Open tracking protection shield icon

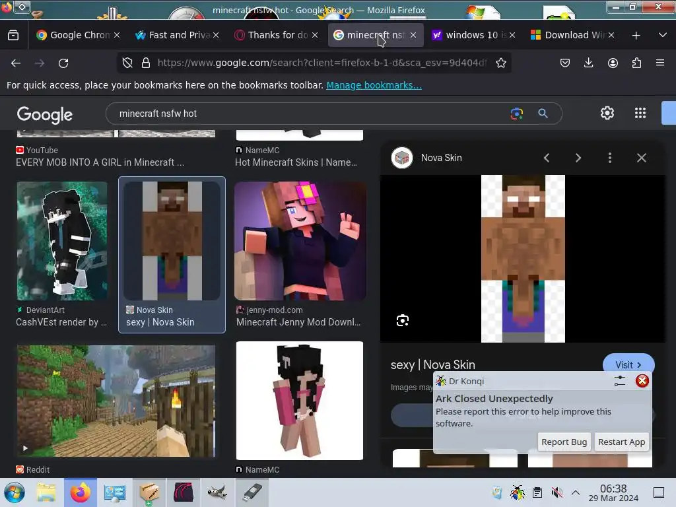point(127,63)
